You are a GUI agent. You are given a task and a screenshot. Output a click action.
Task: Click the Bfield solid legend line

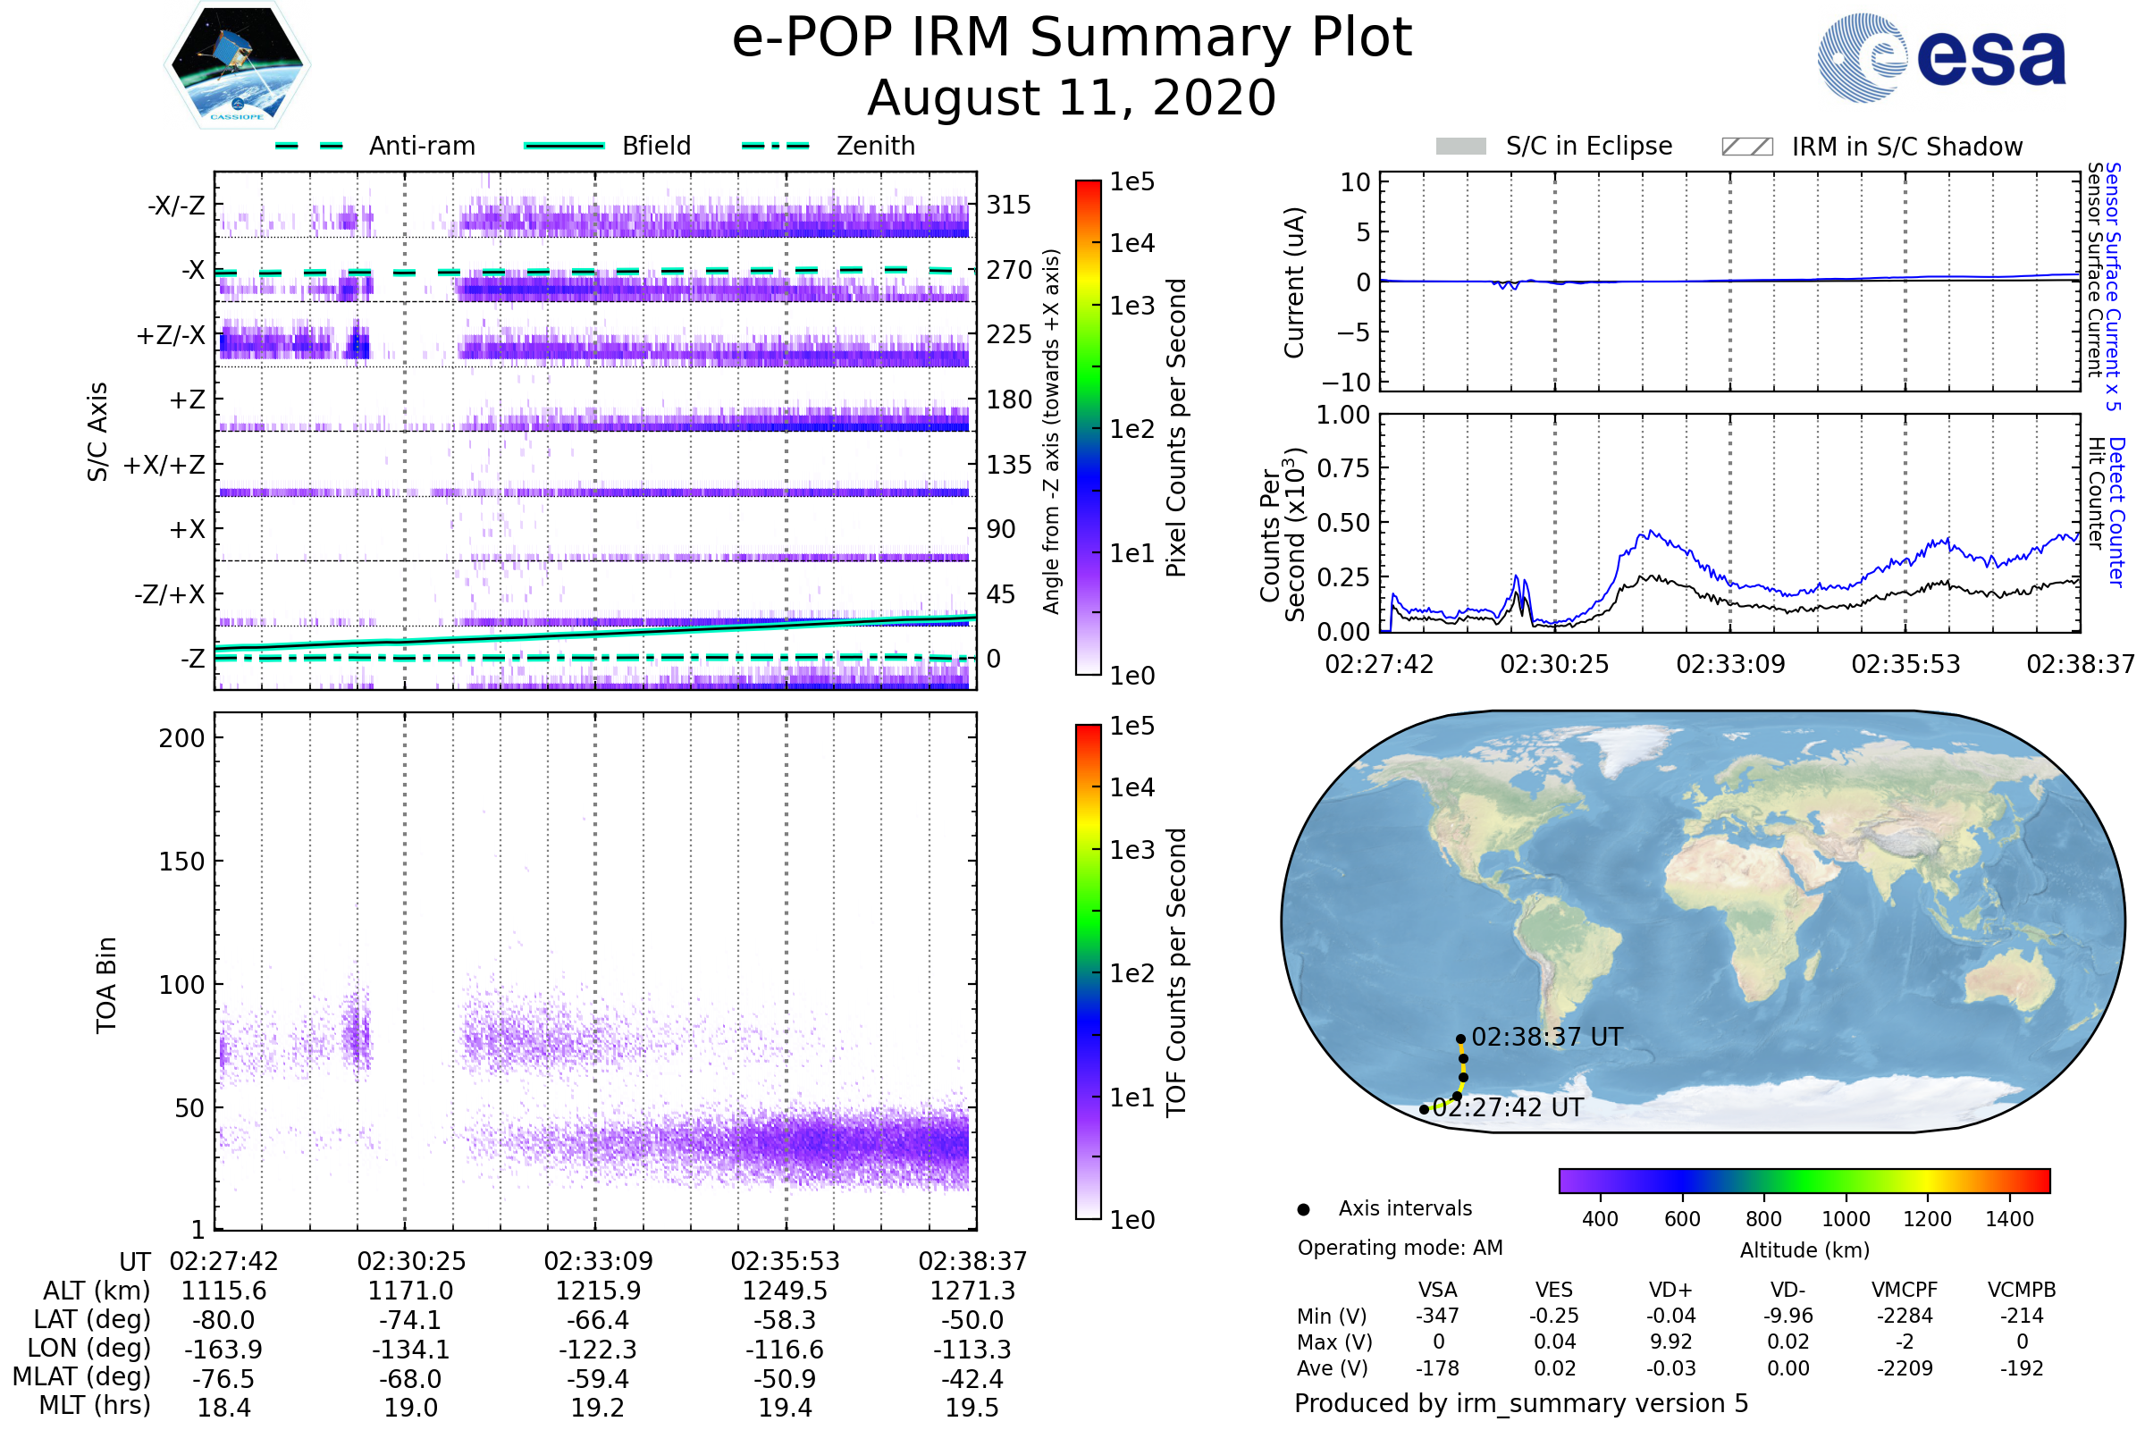point(564,146)
